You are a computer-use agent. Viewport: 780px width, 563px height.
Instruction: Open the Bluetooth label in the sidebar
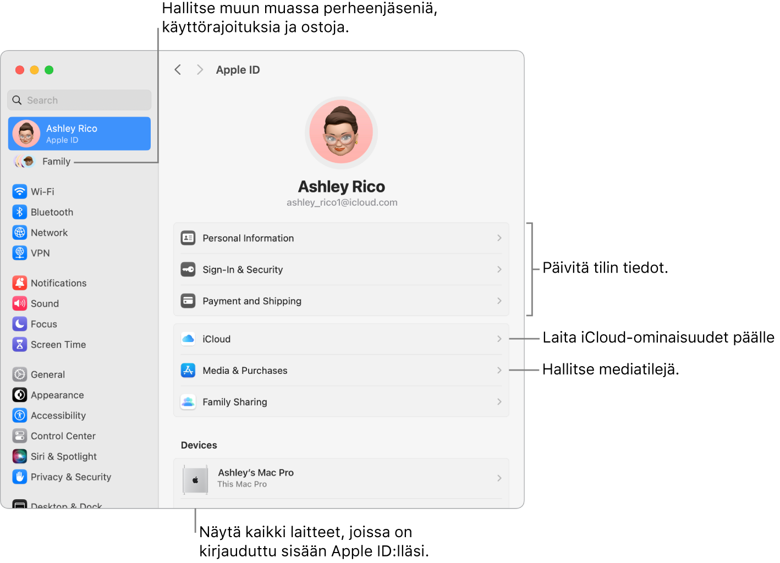click(52, 212)
